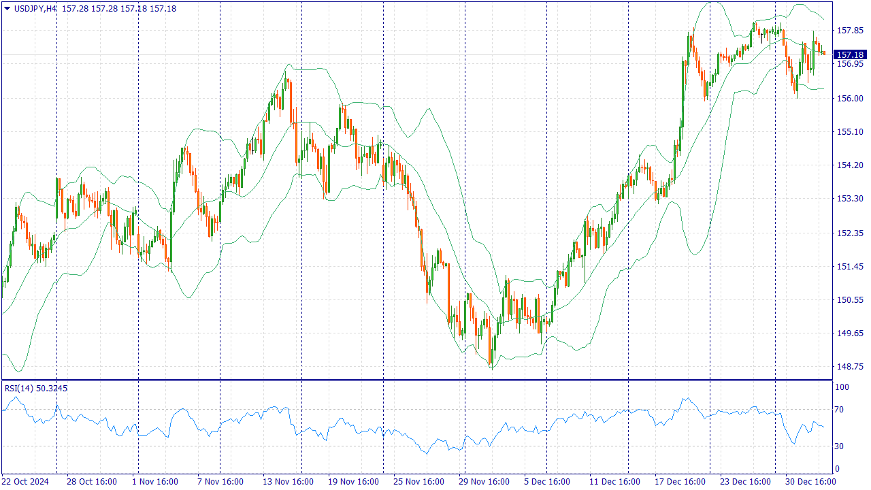Click the 153.30 price axis label
This screenshot has width=871, height=490.
[x=850, y=199]
